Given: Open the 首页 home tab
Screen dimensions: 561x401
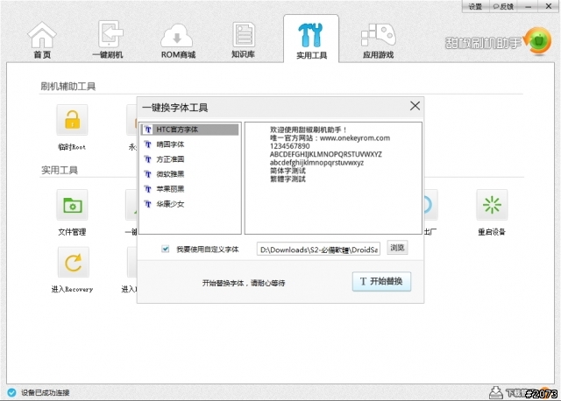Looking at the screenshot, I should (42, 39).
